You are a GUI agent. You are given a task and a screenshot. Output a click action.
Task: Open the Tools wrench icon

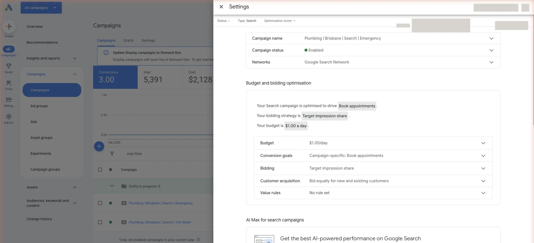coord(9,83)
